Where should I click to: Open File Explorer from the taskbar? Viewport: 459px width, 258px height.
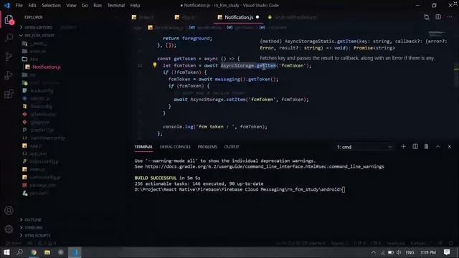point(47,252)
